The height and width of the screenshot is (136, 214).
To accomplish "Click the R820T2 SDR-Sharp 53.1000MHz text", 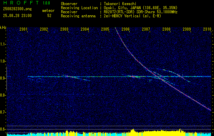I will (141, 12).
